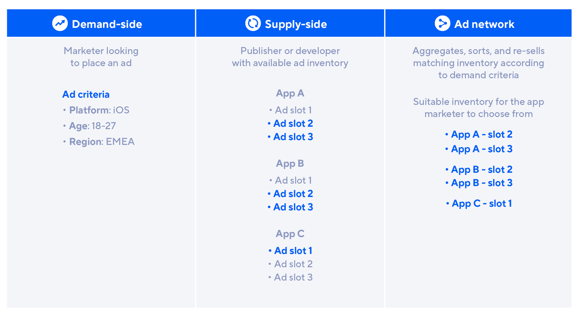
Task: Click the Ad network share icon
Action: click(x=442, y=24)
